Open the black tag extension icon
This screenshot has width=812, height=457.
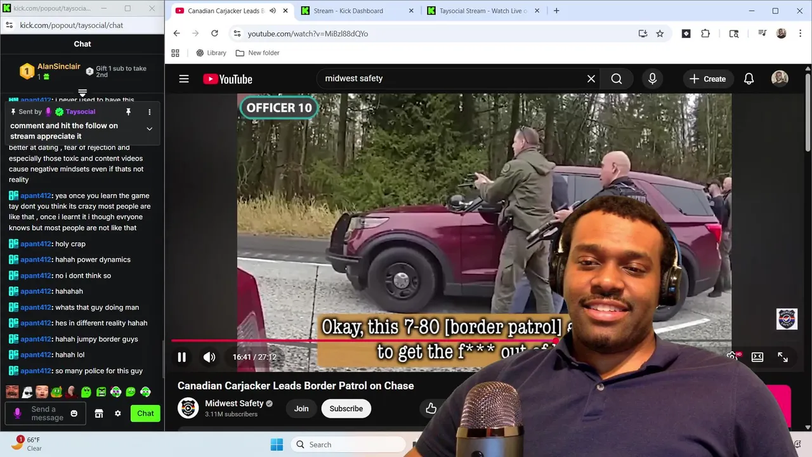686,34
